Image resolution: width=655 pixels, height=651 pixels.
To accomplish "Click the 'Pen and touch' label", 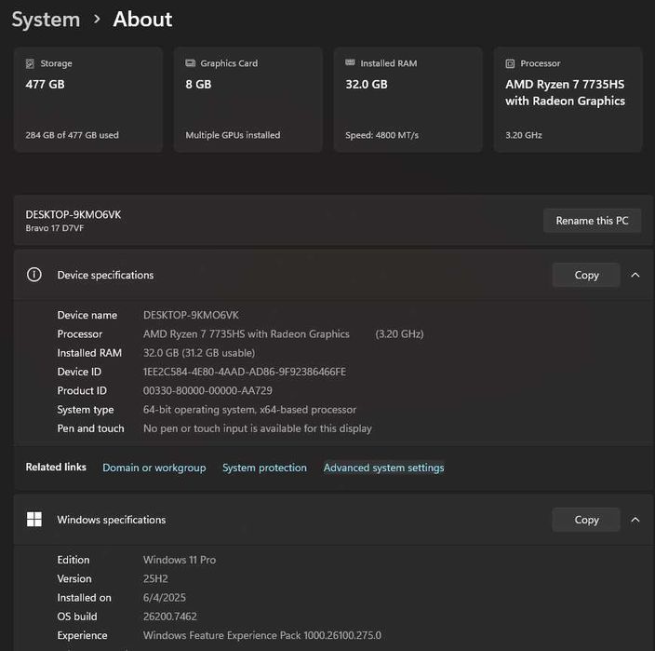I will tap(90, 428).
